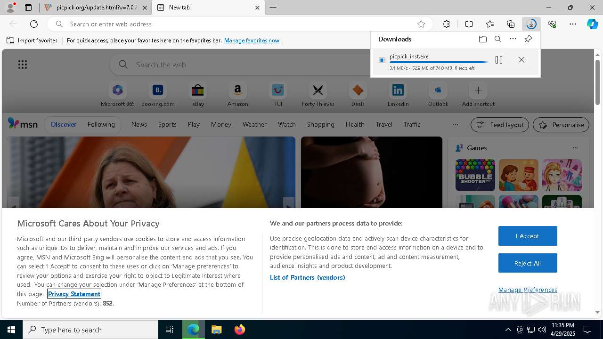Close the New tab tab
Viewport: 603px width, 339px height.
(257, 8)
